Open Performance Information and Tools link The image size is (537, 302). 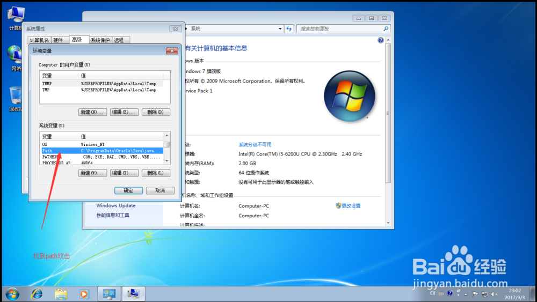point(113,215)
